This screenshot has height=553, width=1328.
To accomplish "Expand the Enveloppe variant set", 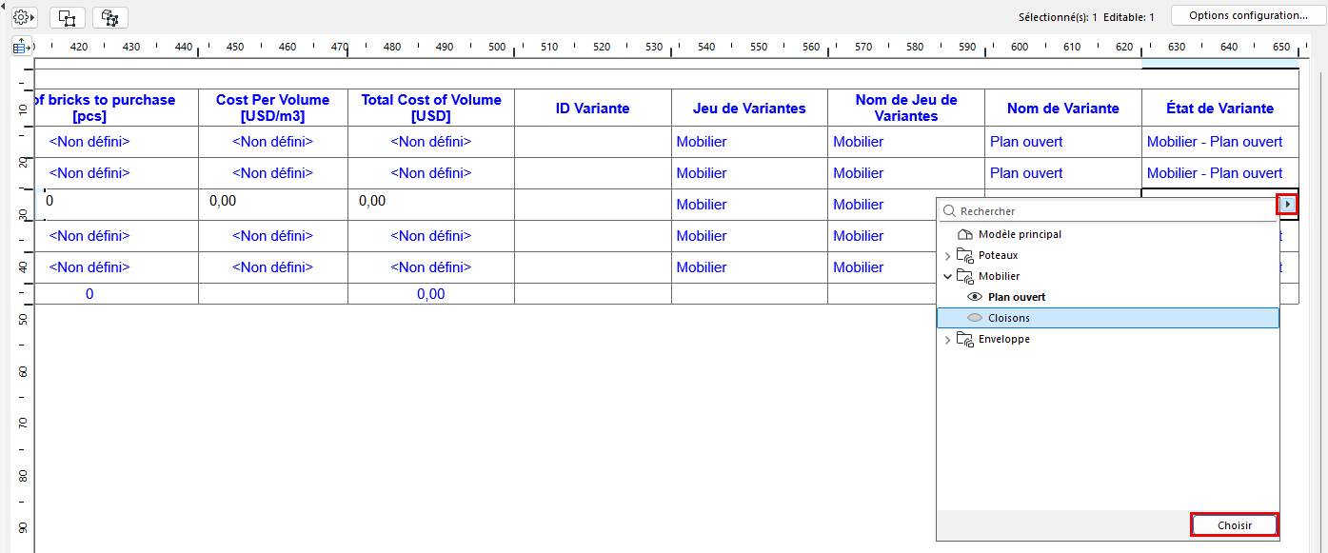I will pyautogui.click(x=947, y=339).
